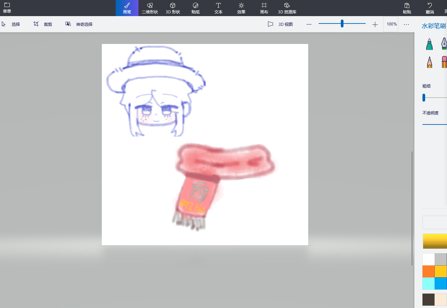Expand the more options ellipsis menu

406,24
